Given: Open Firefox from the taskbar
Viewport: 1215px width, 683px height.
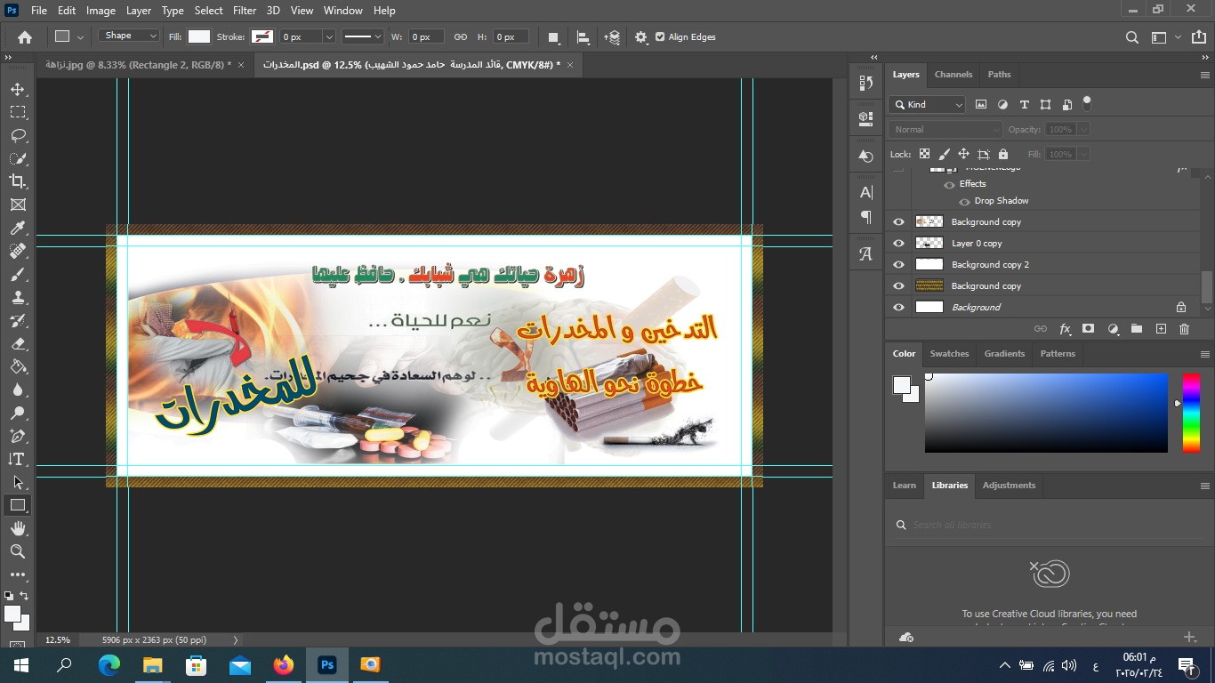Looking at the screenshot, I should 284,665.
